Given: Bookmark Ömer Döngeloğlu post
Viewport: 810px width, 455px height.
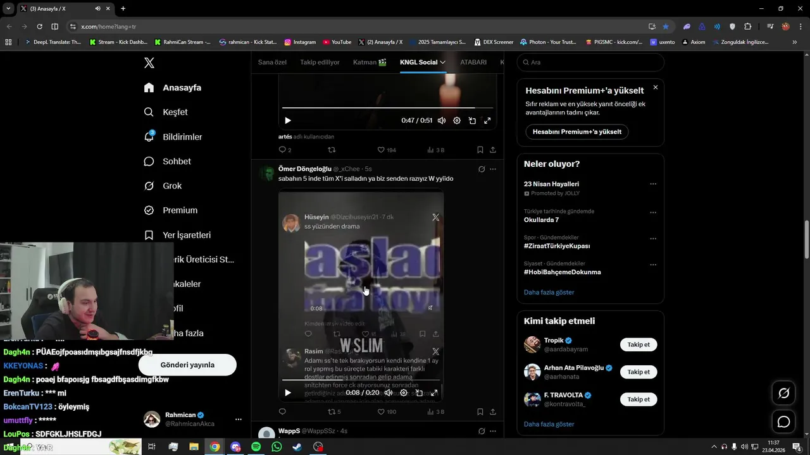Looking at the screenshot, I should (480, 411).
